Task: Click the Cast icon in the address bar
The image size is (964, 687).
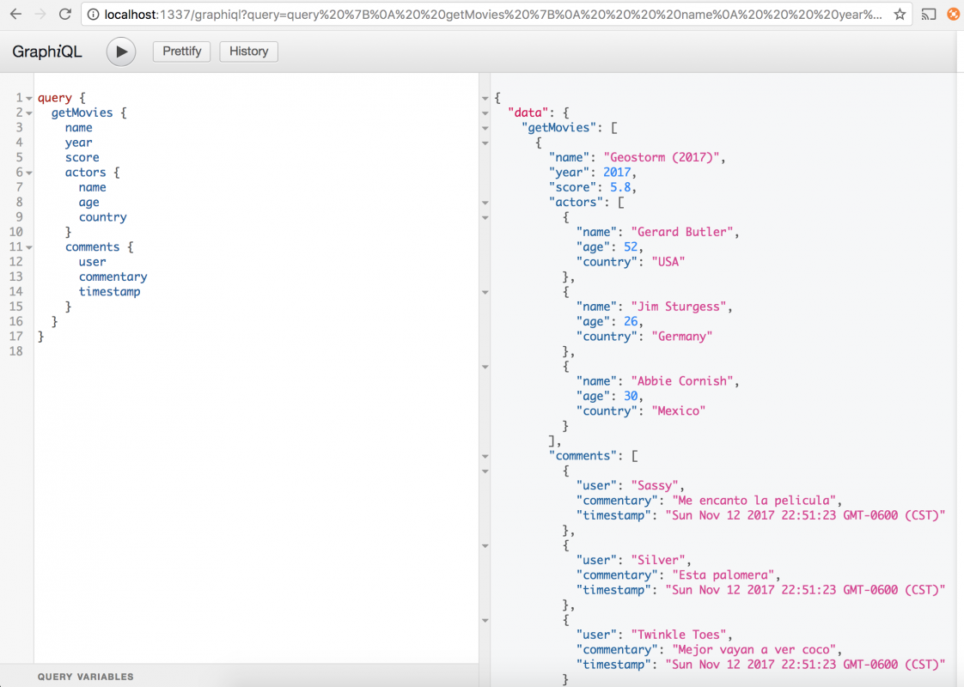Action: tap(928, 15)
